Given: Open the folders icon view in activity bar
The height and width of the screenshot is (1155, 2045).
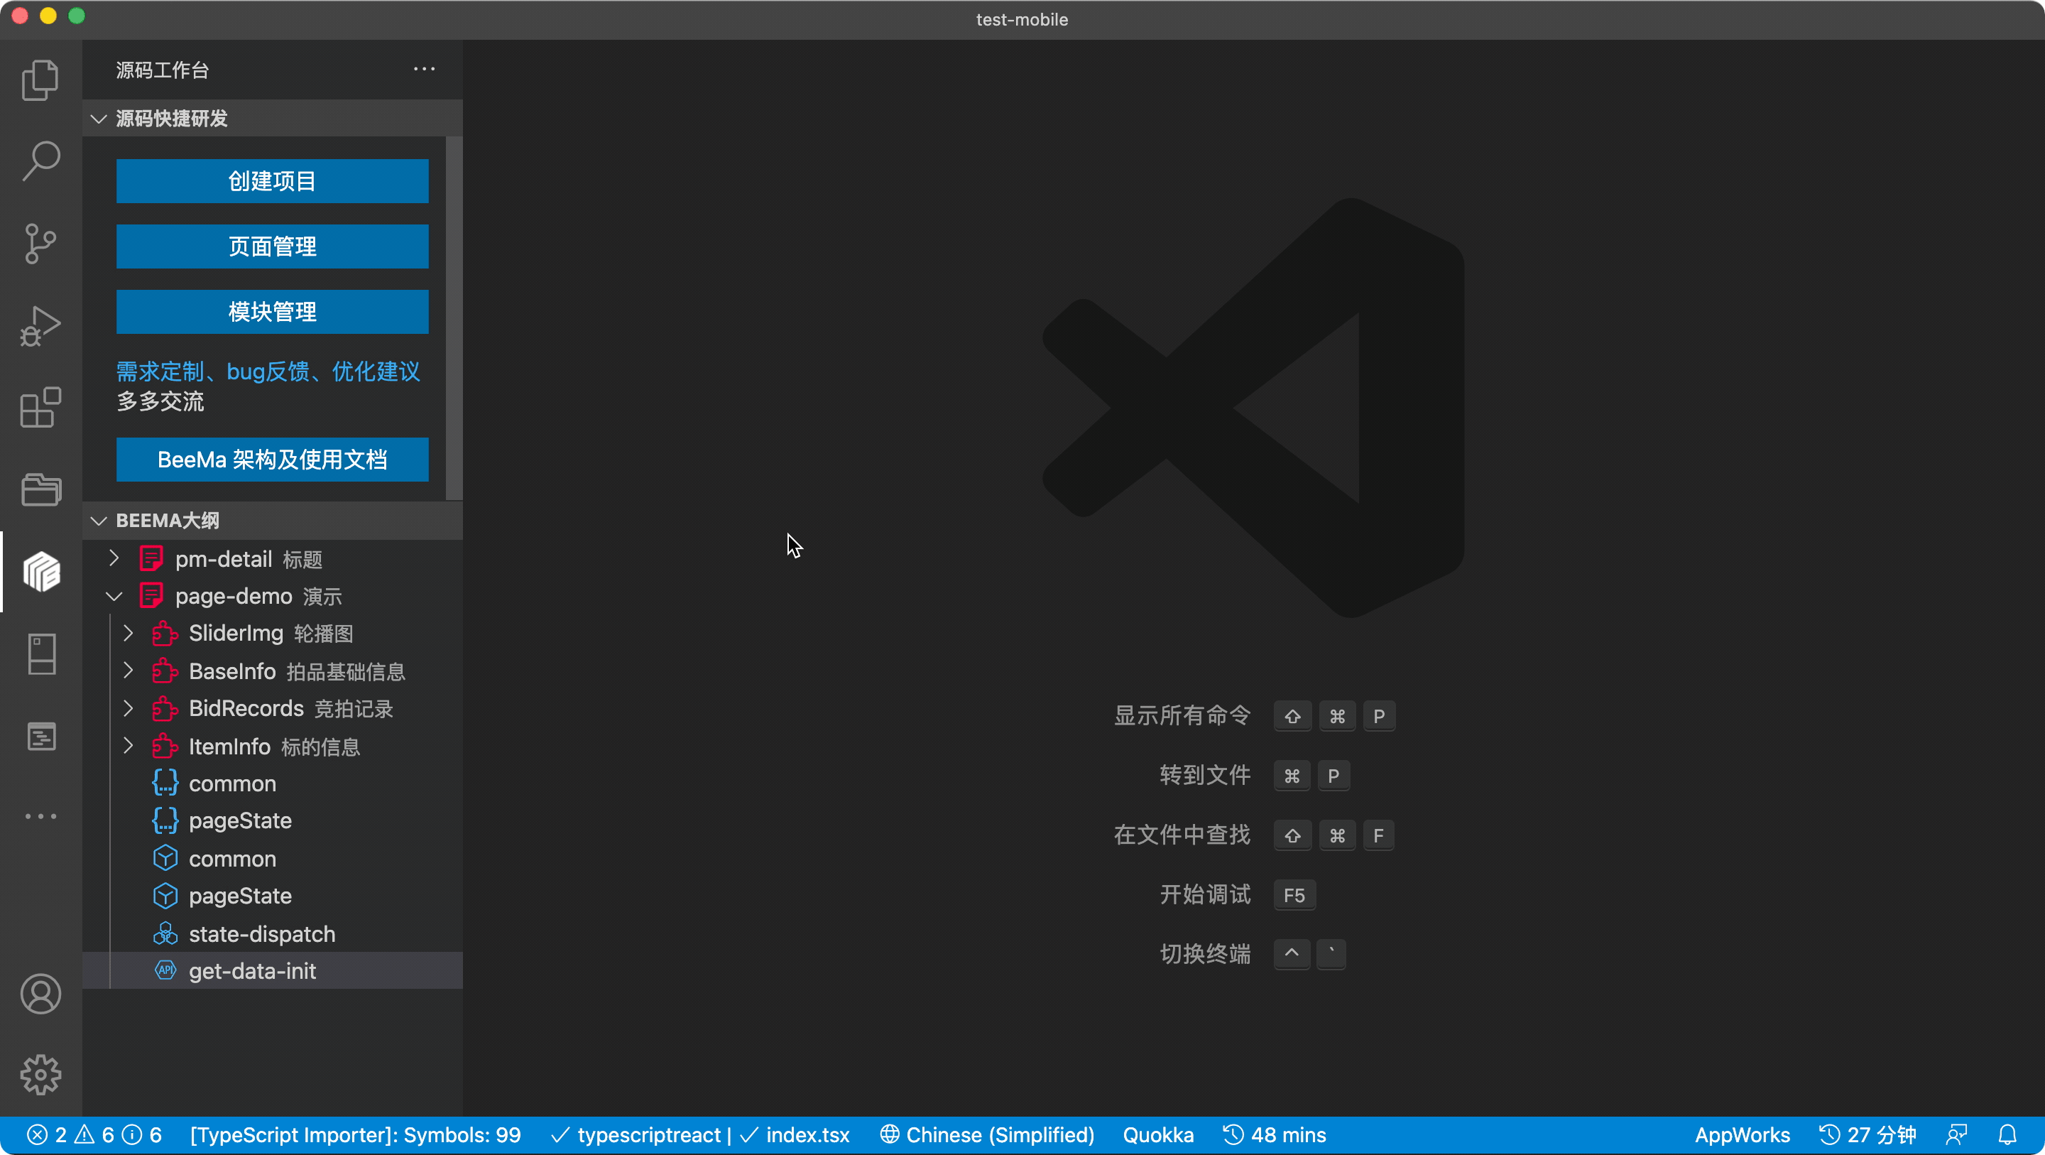Looking at the screenshot, I should point(40,489).
